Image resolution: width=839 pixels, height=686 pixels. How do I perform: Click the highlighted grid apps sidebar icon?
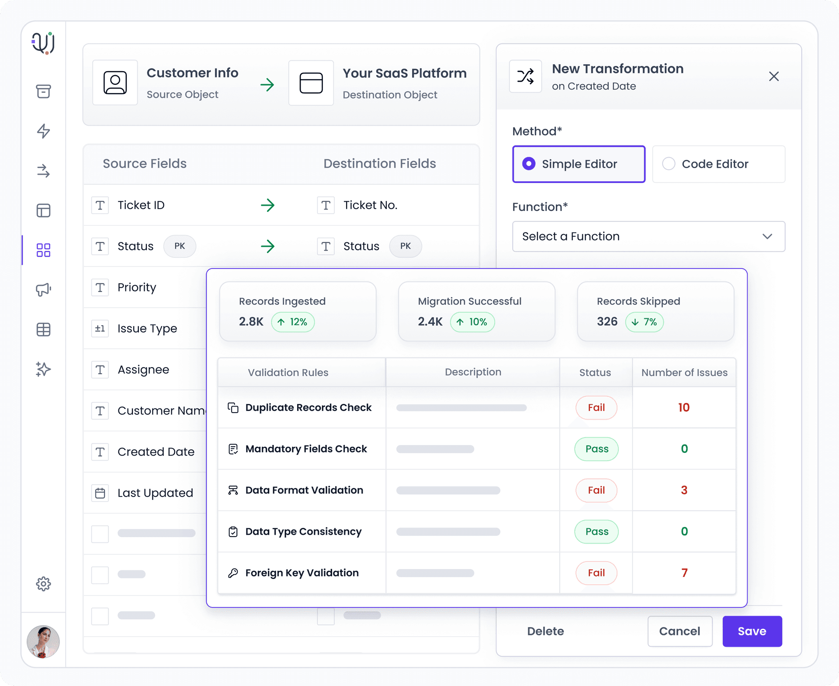point(43,250)
